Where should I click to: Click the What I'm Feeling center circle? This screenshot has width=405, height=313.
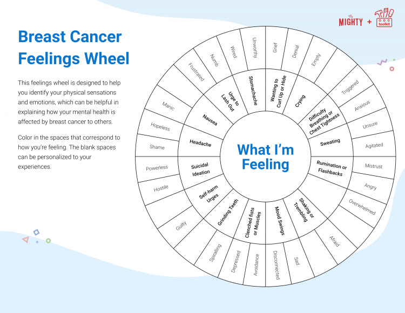(266, 156)
